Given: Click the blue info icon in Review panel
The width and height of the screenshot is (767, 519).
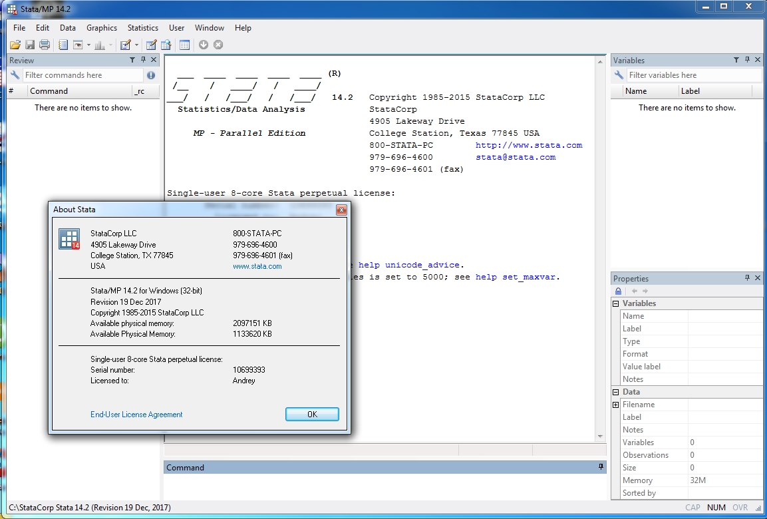Looking at the screenshot, I should 150,75.
